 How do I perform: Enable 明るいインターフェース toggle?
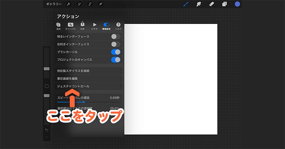pyautogui.click(x=115, y=36)
